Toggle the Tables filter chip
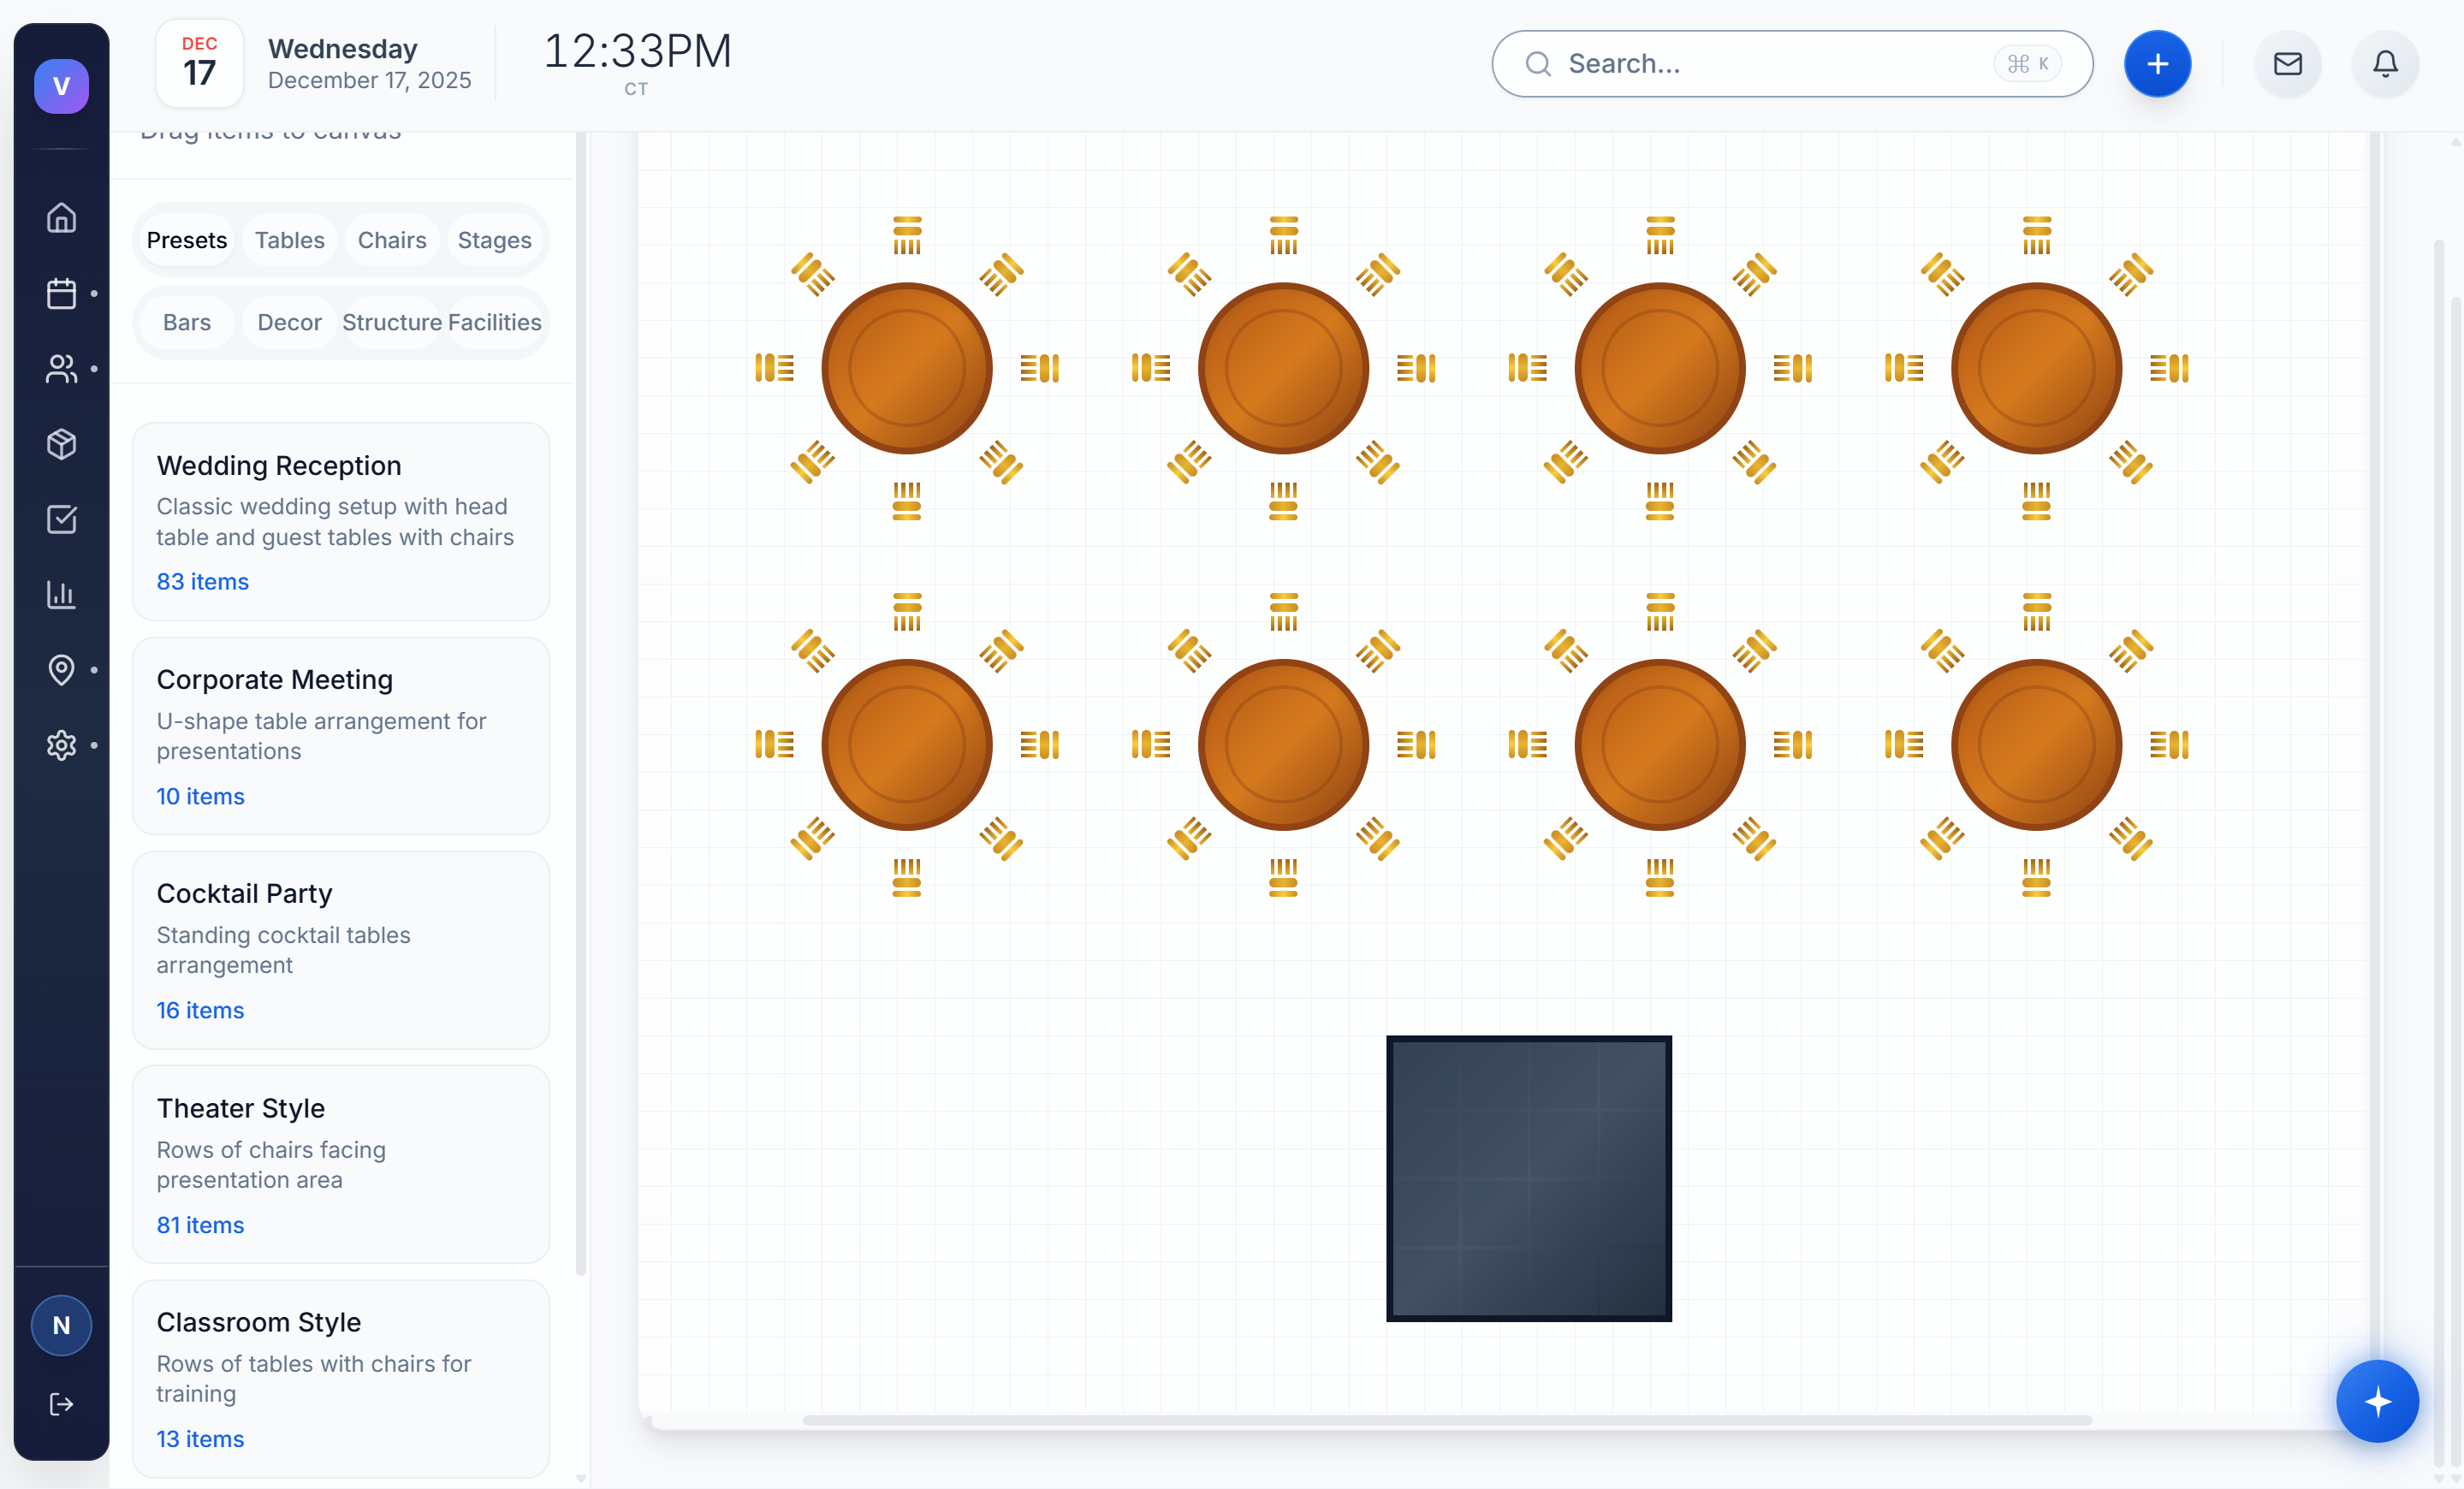This screenshot has height=1489, width=2464. point(289,240)
